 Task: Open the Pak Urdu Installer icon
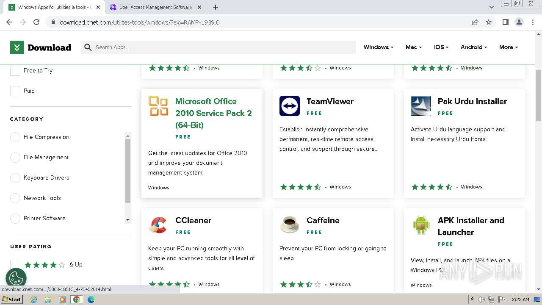point(421,106)
